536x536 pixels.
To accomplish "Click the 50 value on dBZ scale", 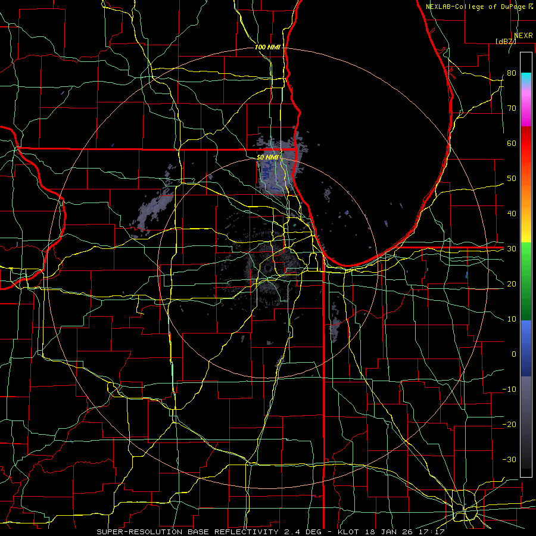I will pos(512,179).
